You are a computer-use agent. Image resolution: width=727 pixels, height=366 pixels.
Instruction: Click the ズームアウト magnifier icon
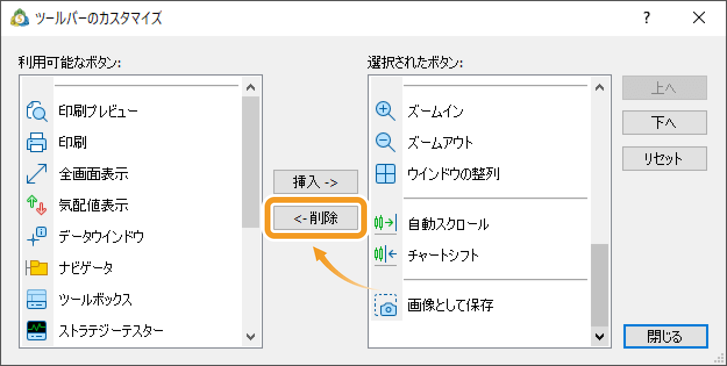[386, 142]
